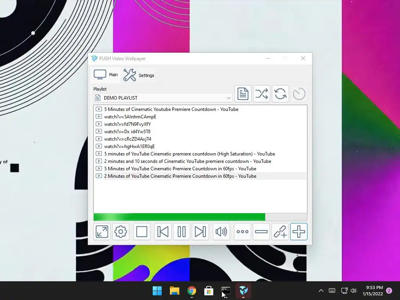Pause the current video
The width and height of the screenshot is (400, 300).
click(x=181, y=232)
